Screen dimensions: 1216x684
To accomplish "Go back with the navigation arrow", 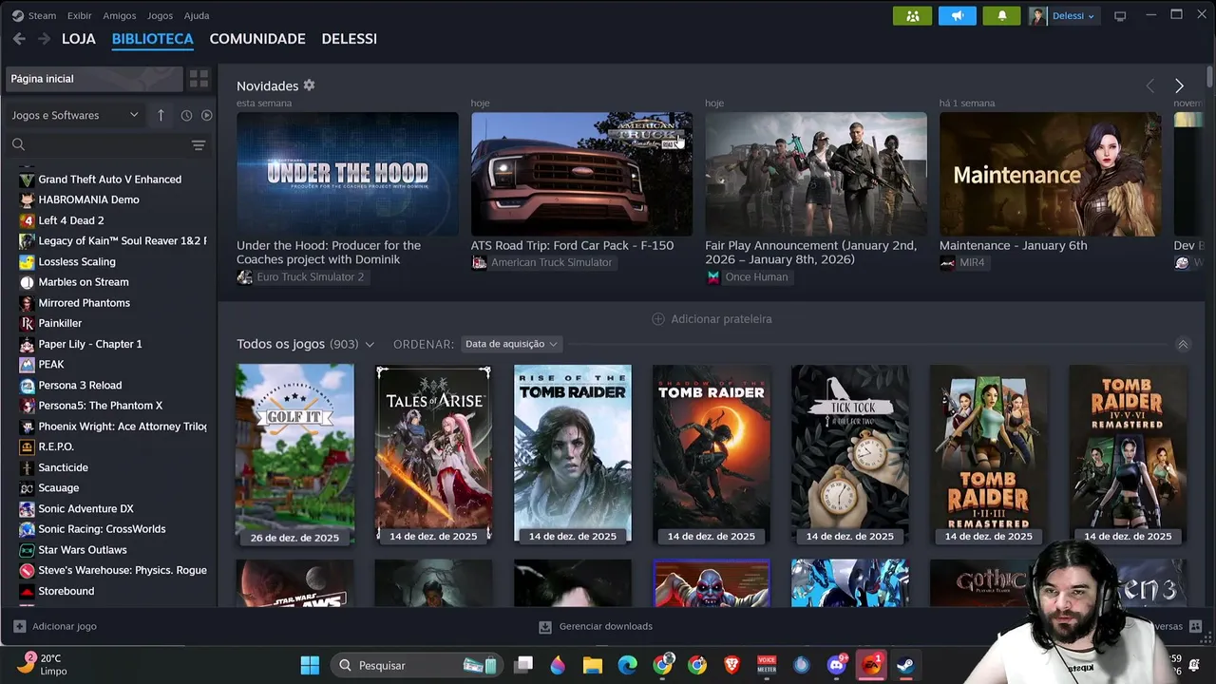I will (x=19, y=39).
